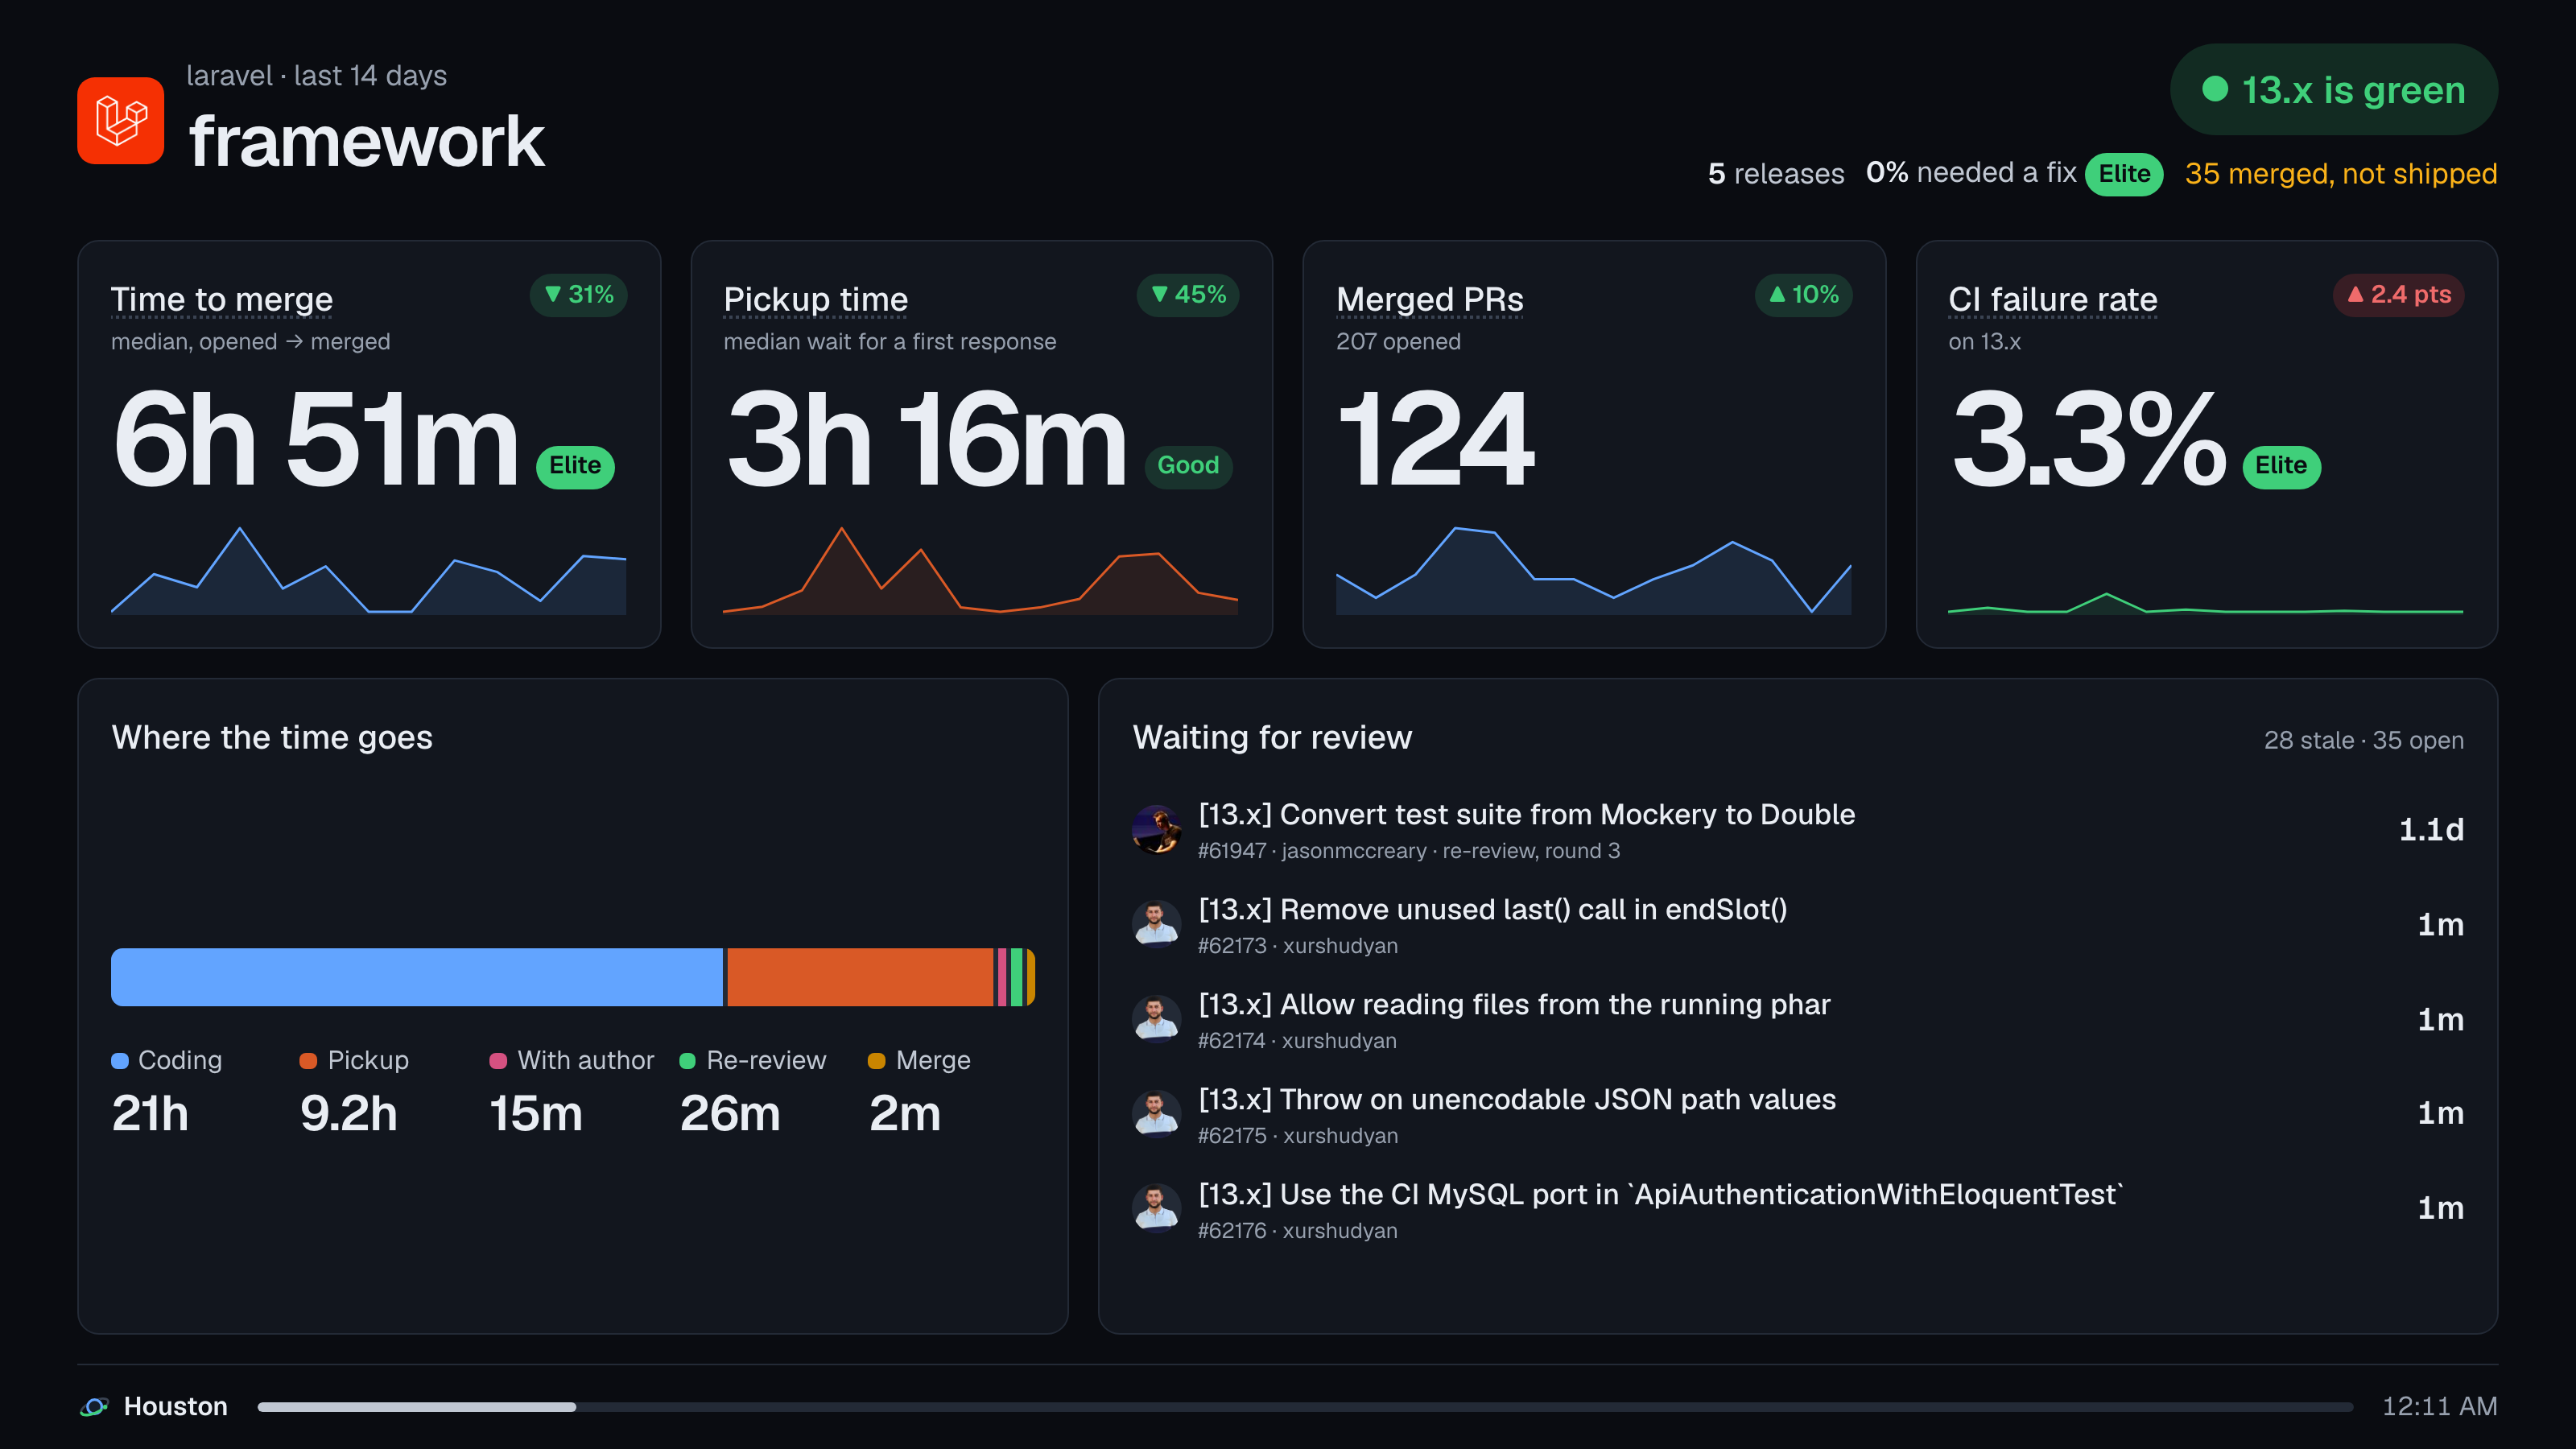Screen dimensions: 2576x1449
Task: Open jasonmccreary's avatar on PR #61947
Action: pyautogui.click(x=1156, y=830)
